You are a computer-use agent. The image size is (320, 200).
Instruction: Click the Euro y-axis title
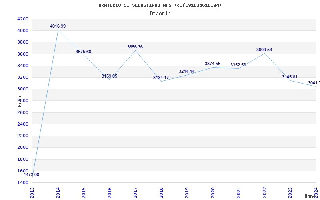[20, 102]
